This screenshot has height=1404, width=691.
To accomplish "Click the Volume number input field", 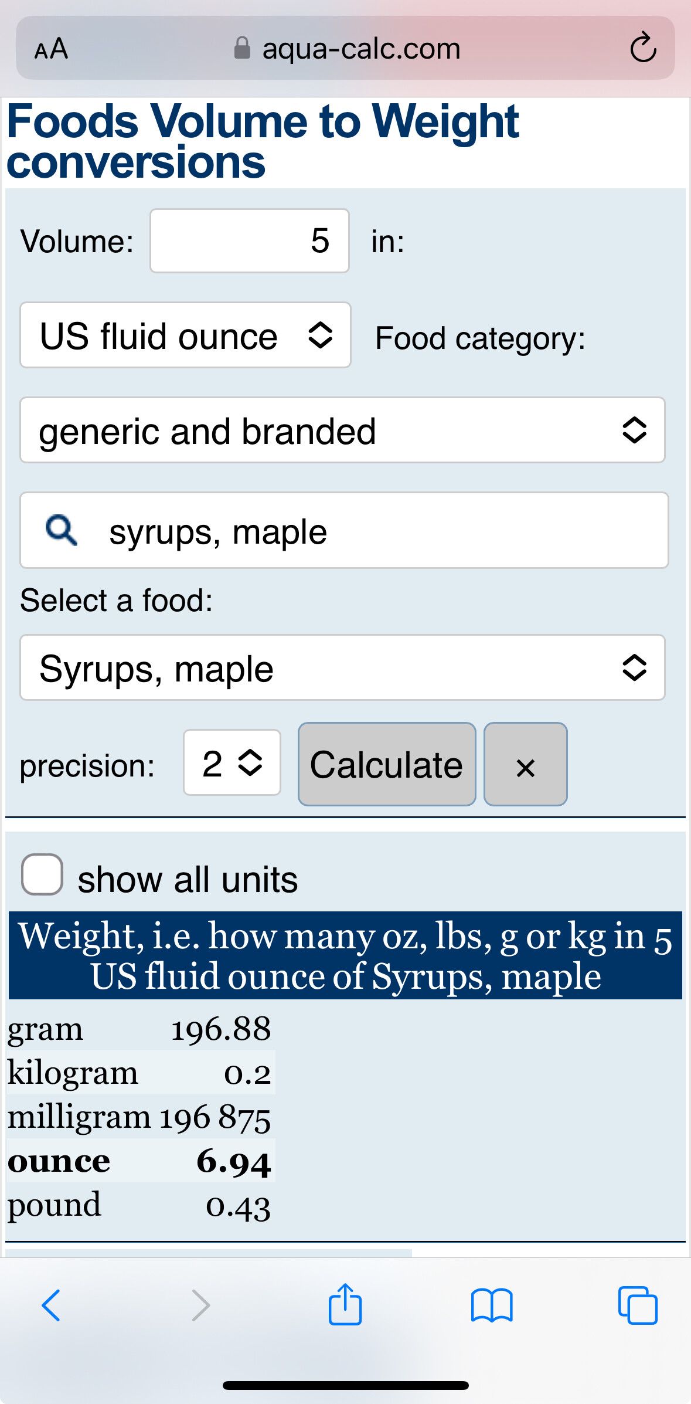I will tap(250, 241).
